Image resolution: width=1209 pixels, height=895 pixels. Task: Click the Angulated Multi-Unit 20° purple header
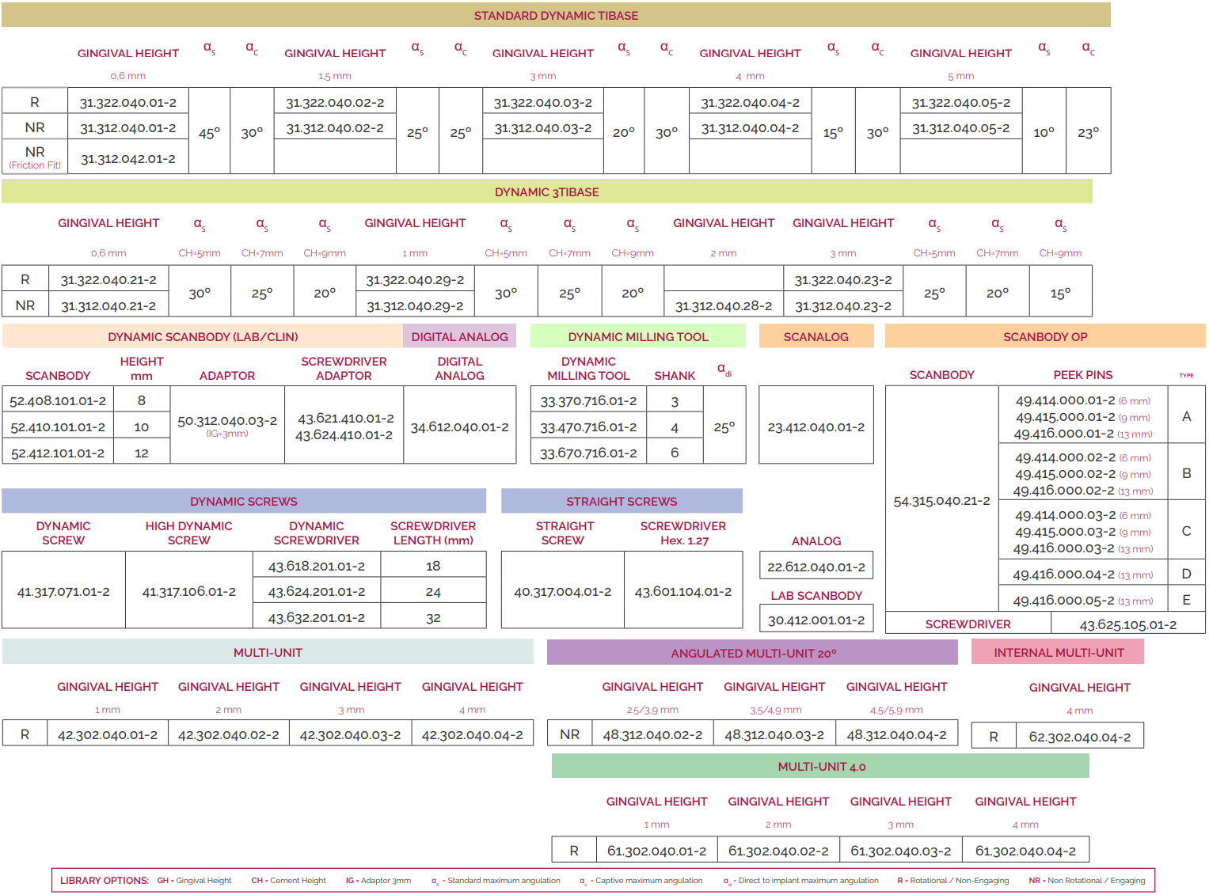753,654
